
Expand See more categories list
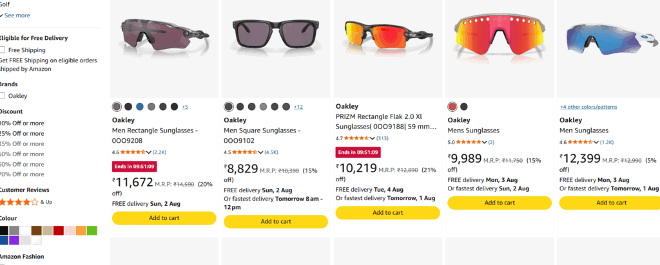15,15
